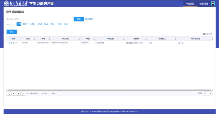Open the 高级搜索 advanced search link
The height and width of the screenshot is (114, 219).
pos(89,19)
